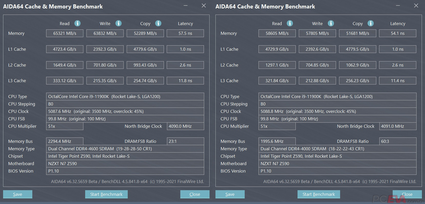Select the 57.5 ns memory latency field
This screenshot has width=425, height=204.
[185, 33]
